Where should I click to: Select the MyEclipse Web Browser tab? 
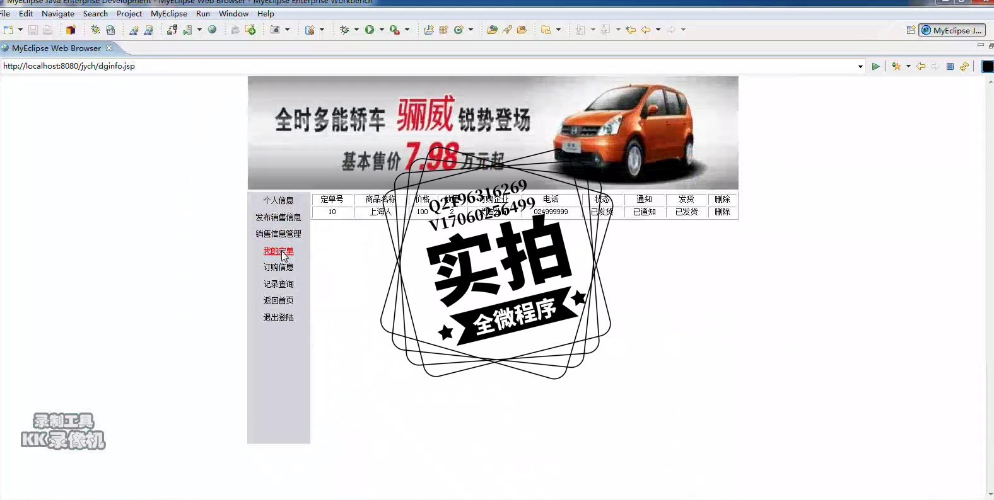tap(56, 48)
